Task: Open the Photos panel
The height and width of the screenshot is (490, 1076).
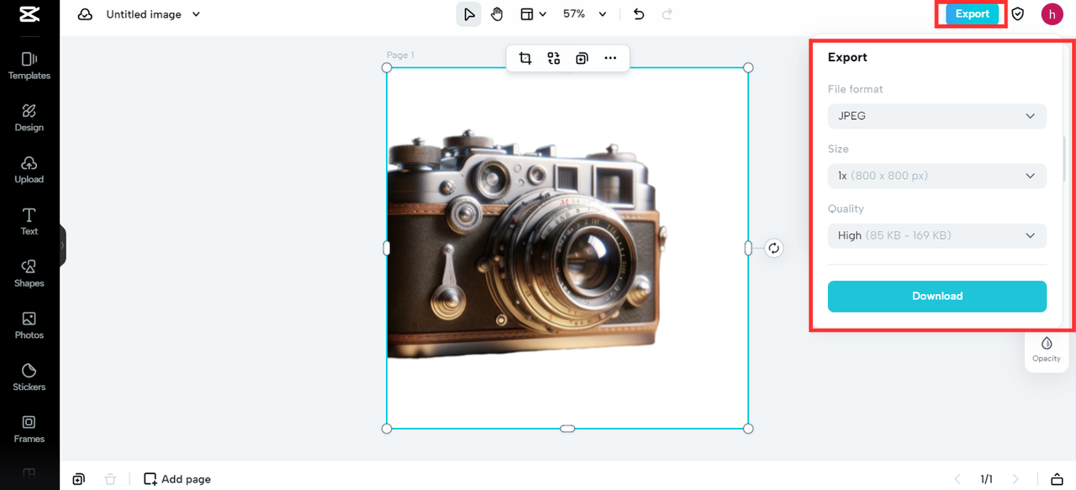Action: click(x=29, y=325)
